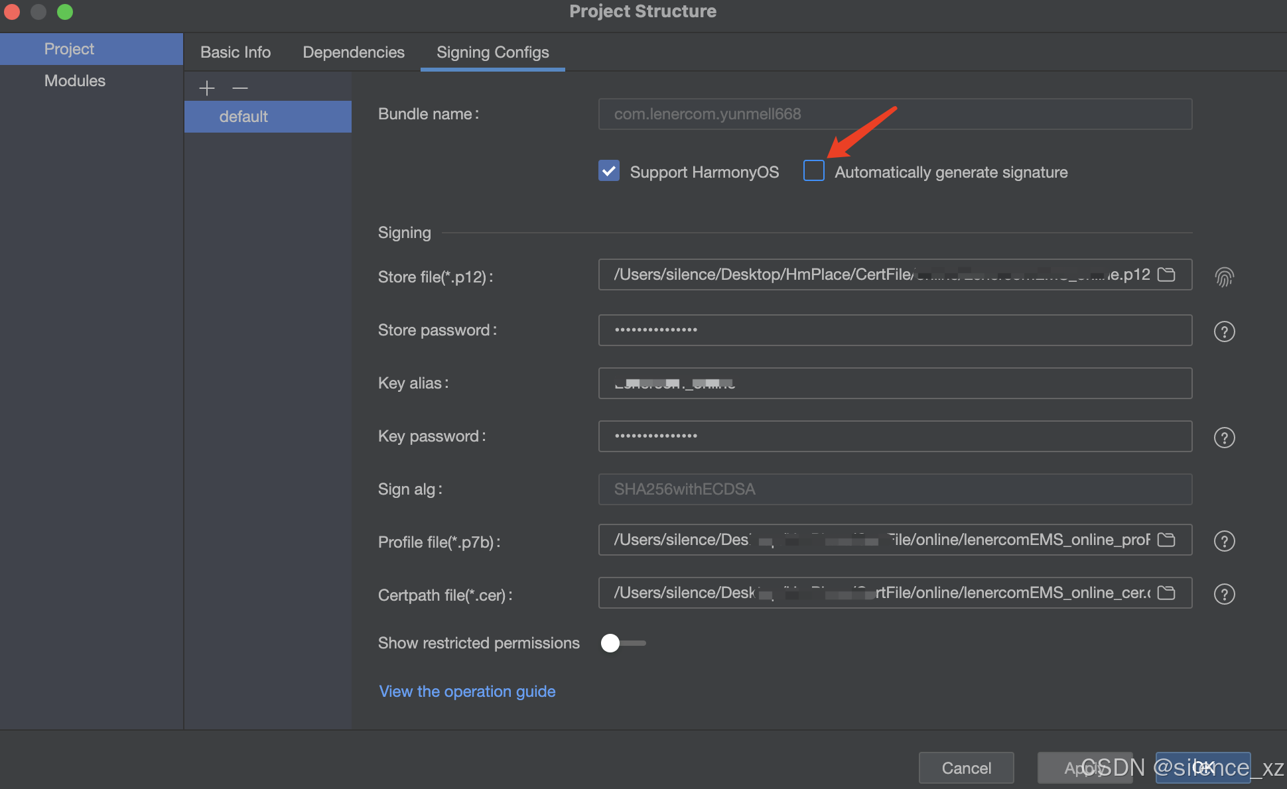Uncheck Support HarmonyOS checkbox
Screen dimensions: 1287x789
609,170
